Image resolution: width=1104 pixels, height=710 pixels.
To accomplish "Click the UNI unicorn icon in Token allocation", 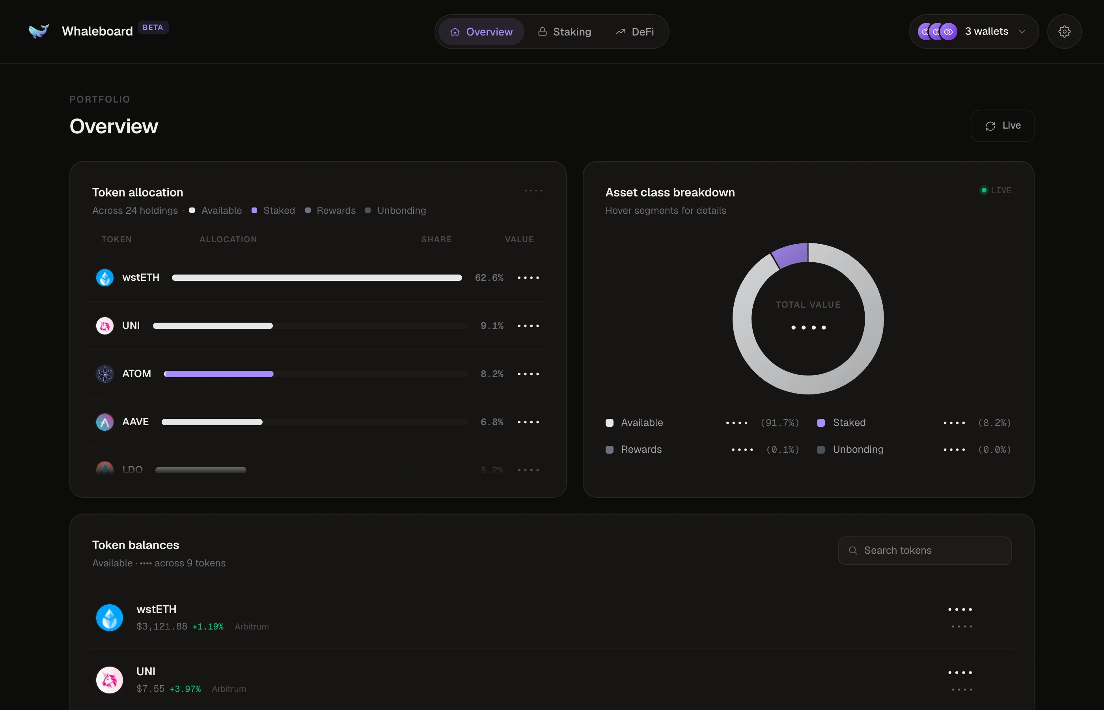I will 104,325.
